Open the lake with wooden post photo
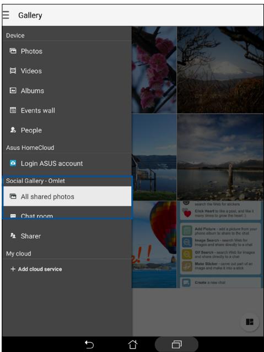 (x=220, y=157)
